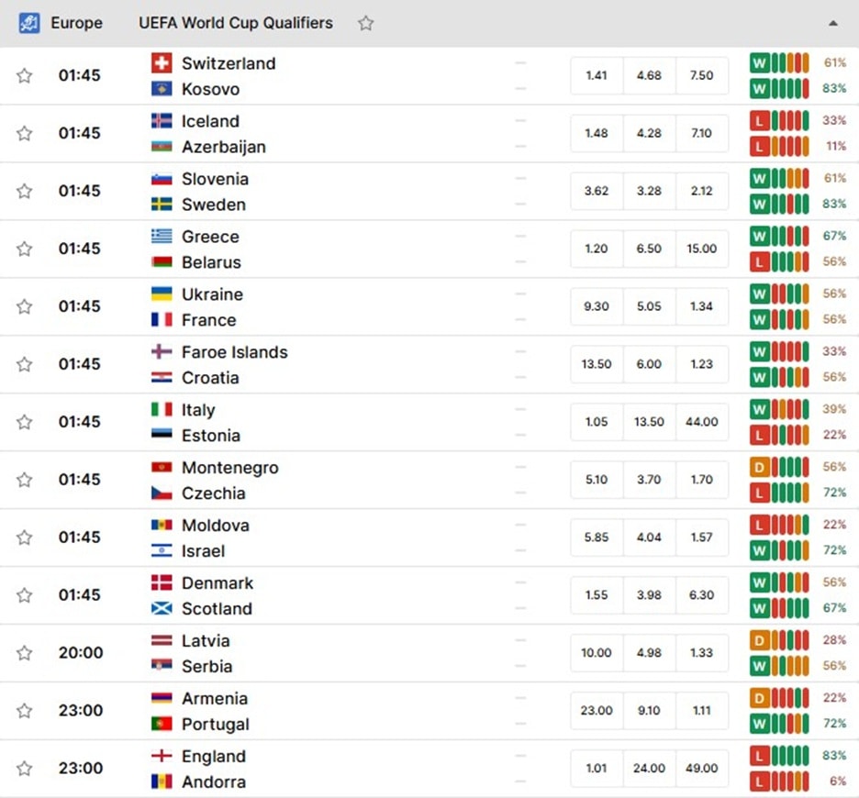Select home win odds 1.41 for Switzerland
Viewport: 859px width, 798px height.
click(596, 75)
